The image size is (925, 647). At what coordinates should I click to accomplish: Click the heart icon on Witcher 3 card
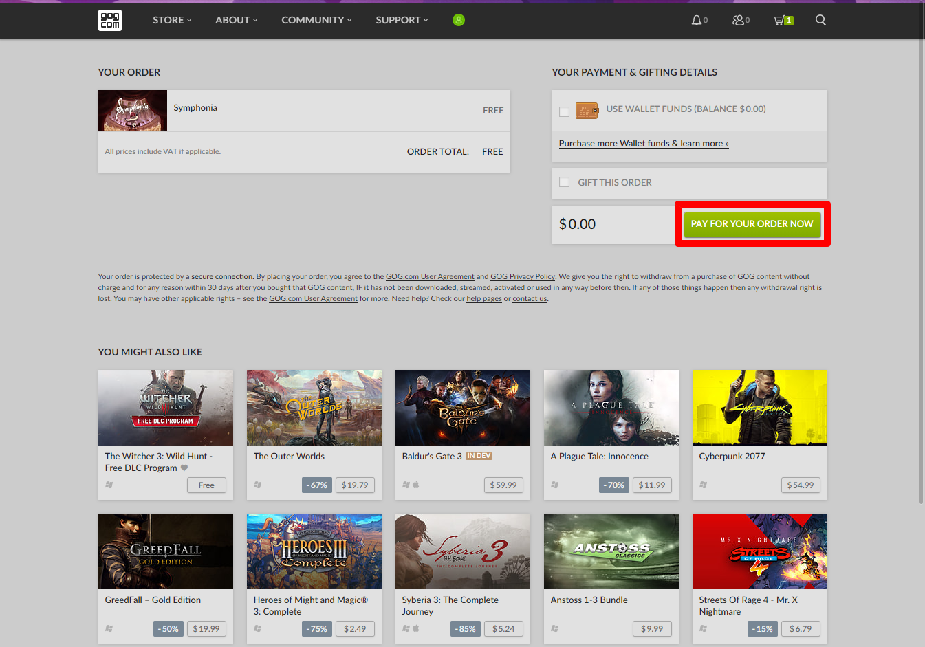click(184, 468)
